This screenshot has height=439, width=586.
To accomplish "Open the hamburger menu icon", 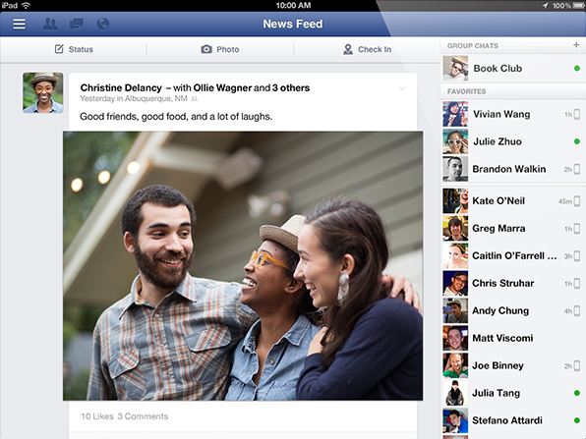I will [19, 24].
